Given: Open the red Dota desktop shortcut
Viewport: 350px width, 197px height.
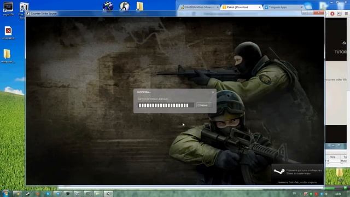Looking at the screenshot, I should pyautogui.click(x=8, y=33).
